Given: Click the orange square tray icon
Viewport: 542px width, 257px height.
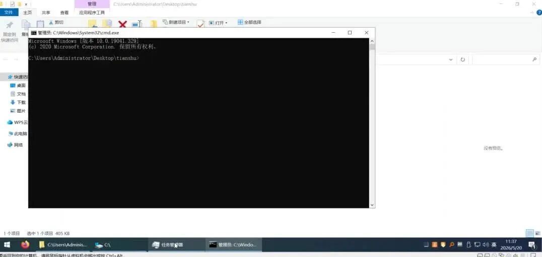Looking at the screenshot, I should 435,245.
